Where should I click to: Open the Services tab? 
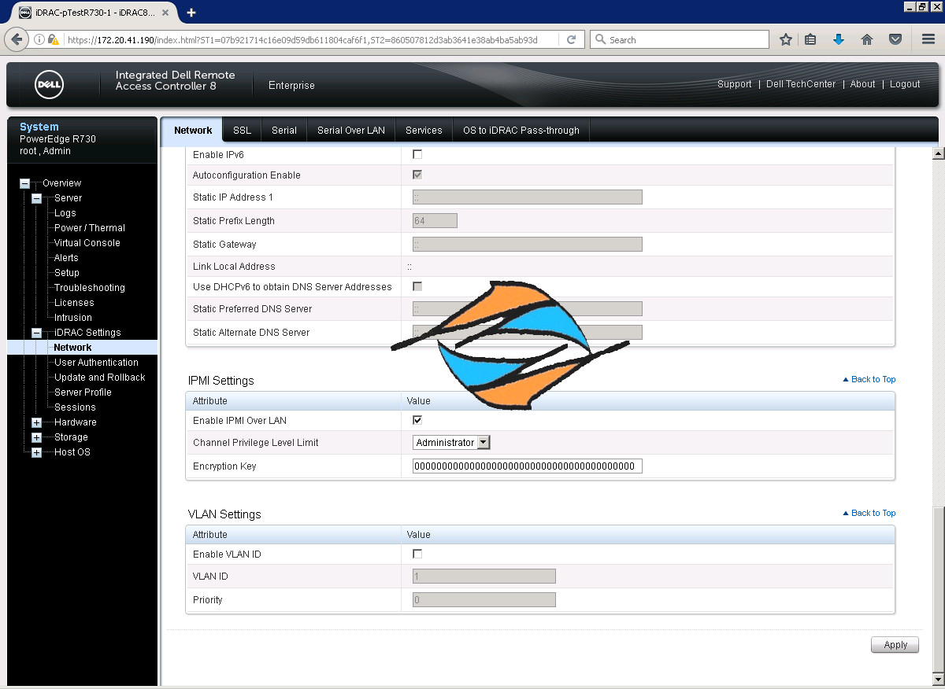coord(424,131)
